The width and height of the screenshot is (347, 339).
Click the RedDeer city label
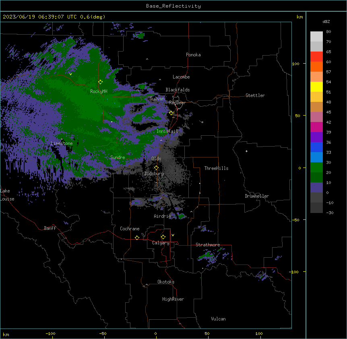[x=177, y=103]
